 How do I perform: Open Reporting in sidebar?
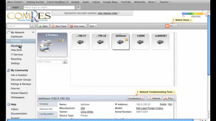[x=16, y=59]
